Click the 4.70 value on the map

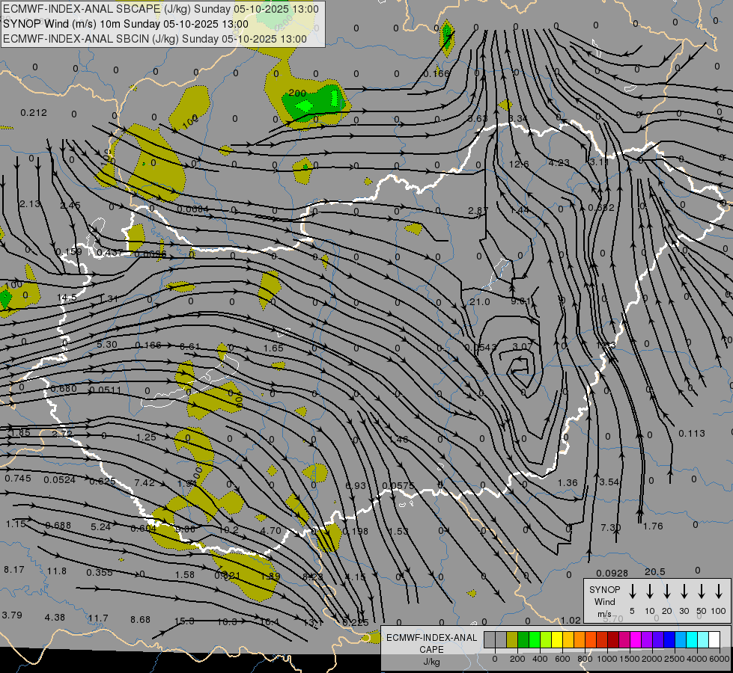click(x=271, y=531)
